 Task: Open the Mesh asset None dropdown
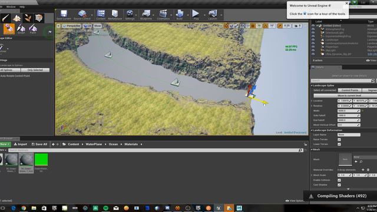(x=365, y=157)
